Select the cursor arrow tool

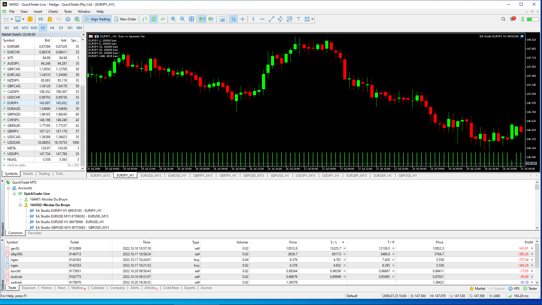pyautogui.click(x=233, y=19)
